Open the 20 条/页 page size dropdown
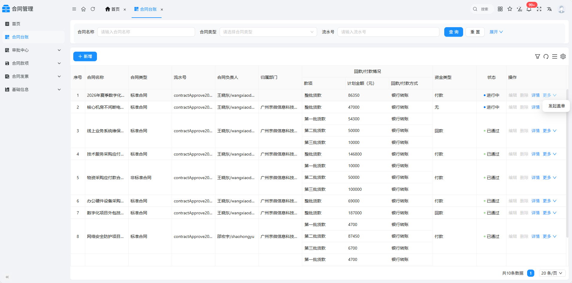572x283 pixels. (552, 273)
